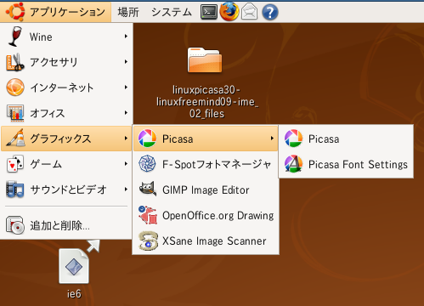The width and height of the screenshot is (424, 306).
Task: Launch the Picasa application from the last submenu
Action: pyautogui.click(x=346, y=139)
